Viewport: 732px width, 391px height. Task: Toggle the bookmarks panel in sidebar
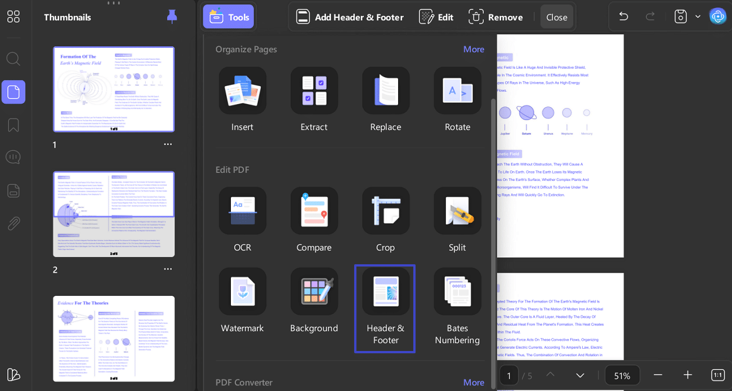point(14,125)
